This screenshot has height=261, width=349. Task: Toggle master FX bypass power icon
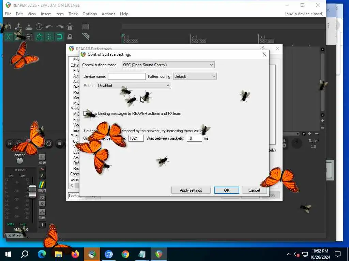coord(42,203)
